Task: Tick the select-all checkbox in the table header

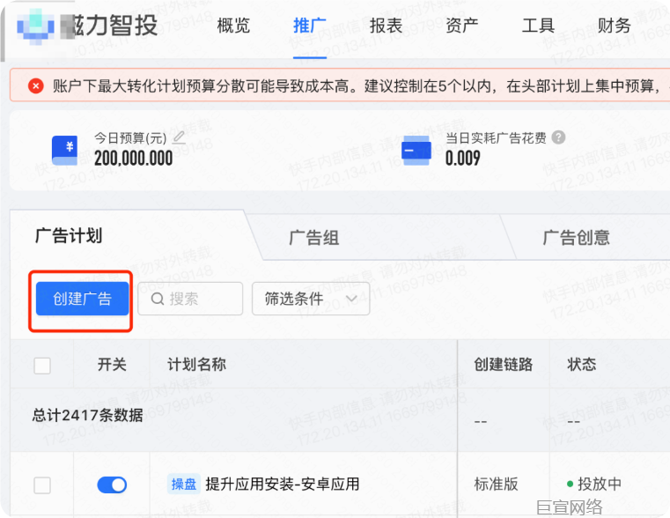Action: (x=42, y=366)
